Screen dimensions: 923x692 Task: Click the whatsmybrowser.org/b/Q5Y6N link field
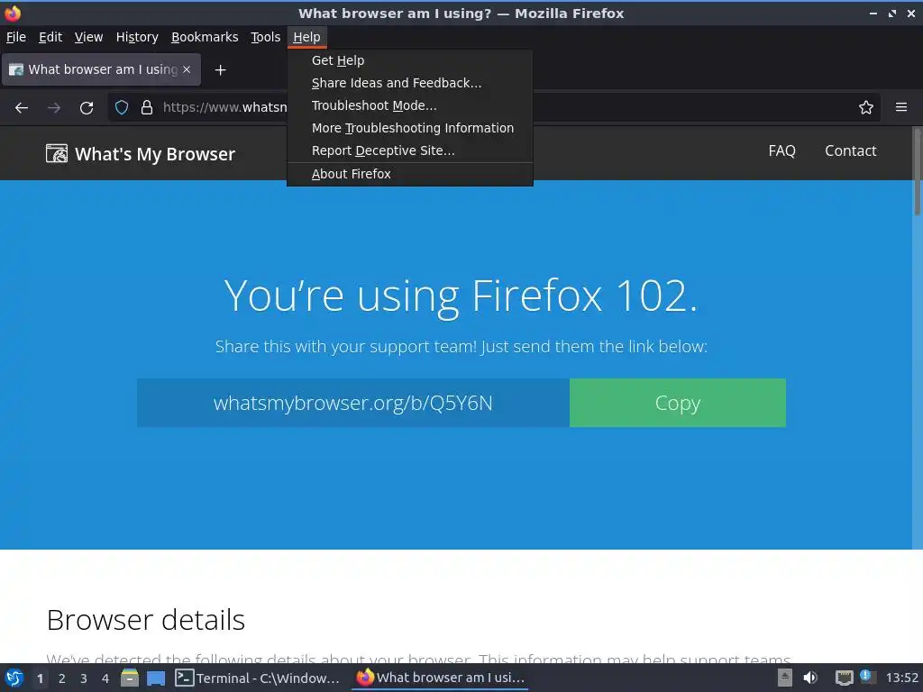(353, 403)
